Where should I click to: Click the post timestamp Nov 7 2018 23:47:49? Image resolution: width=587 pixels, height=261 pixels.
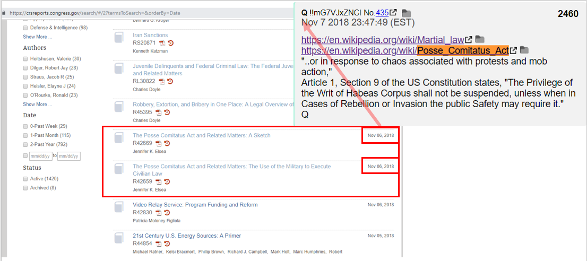pyautogui.click(x=358, y=22)
